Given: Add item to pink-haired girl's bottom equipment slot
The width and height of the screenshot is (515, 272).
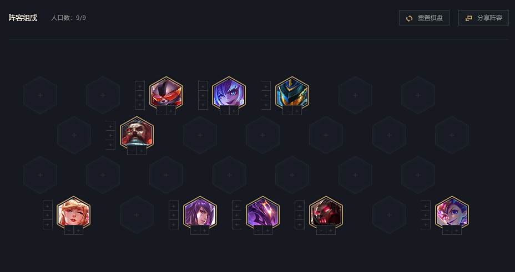Looking at the screenshot, I should click(x=426, y=224).
